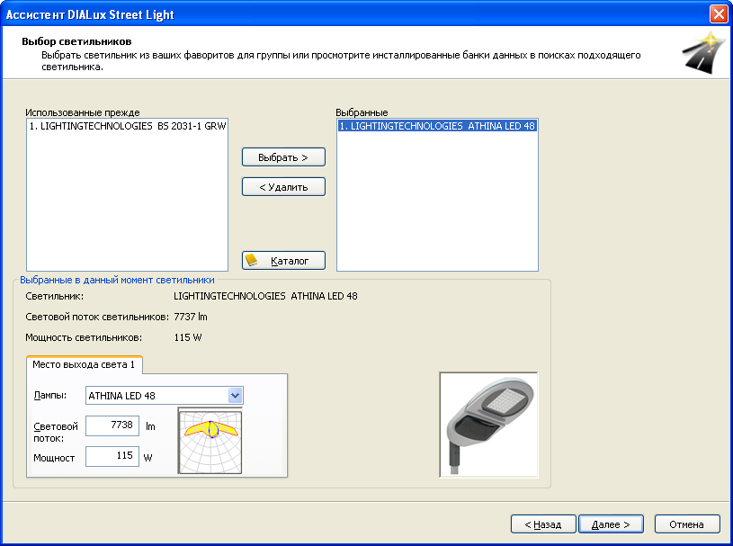Cancel the wizard with Отмена

pos(687,524)
